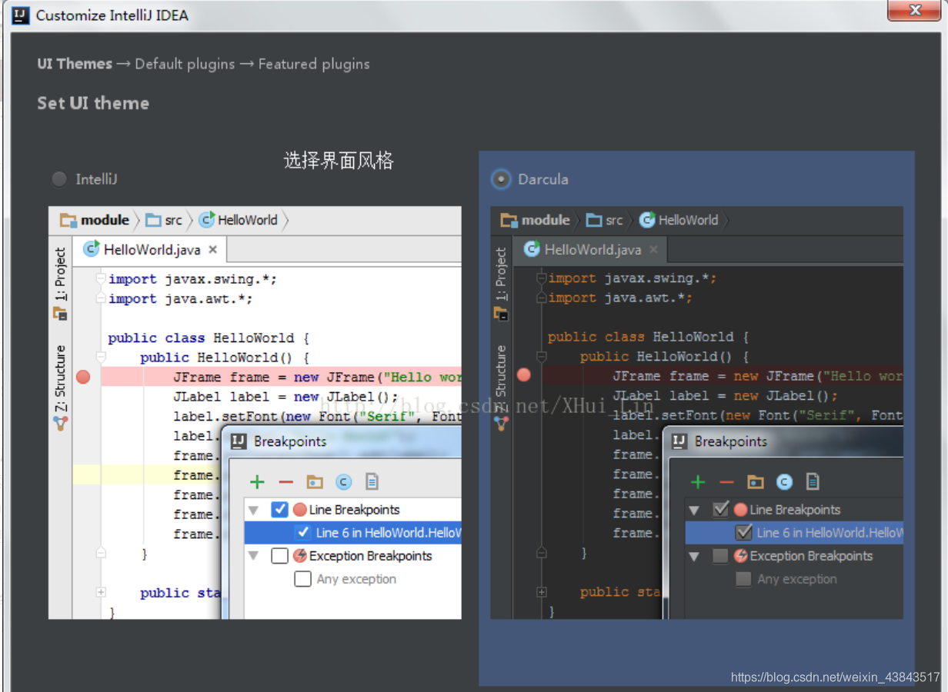The image size is (948, 692).
Task: Open HelloWorld.java tab in Darcula preview
Action: (592, 249)
